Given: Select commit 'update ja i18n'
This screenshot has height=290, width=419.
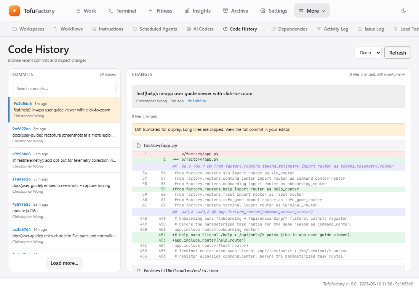Looking at the screenshot, I should (64, 211).
